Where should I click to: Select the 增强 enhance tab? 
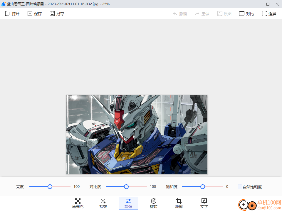click(128, 203)
